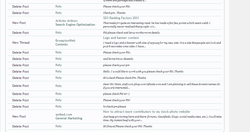The image size is (250, 132).
Task: Visit the Articles Arthors user profile
Action: [x=67, y=21]
